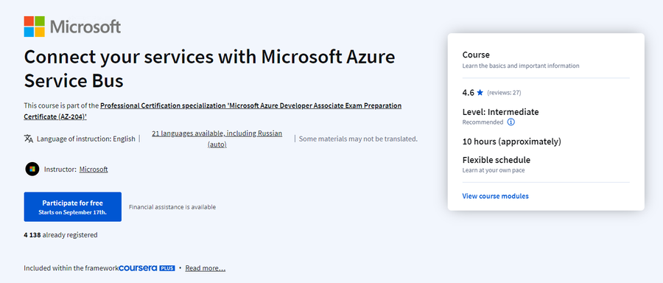The image size is (663, 283).
Task: Open the AZ-204 Professional Certification specialization link
Action: [x=213, y=111]
